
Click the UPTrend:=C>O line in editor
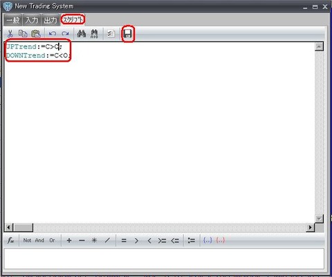pyautogui.click(x=34, y=47)
